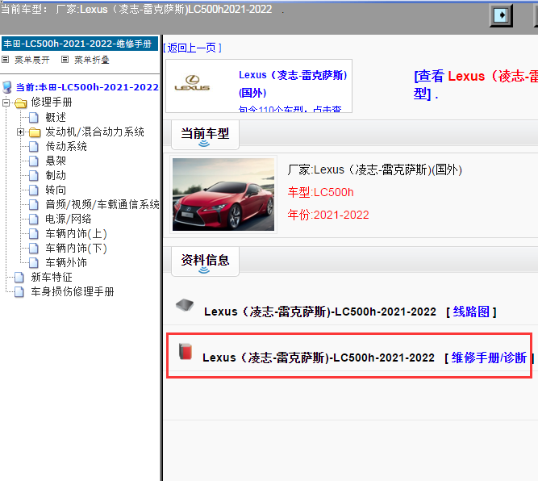Open the 查看 Lexus 车型 link
538x481 pixels.
(x=476, y=85)
